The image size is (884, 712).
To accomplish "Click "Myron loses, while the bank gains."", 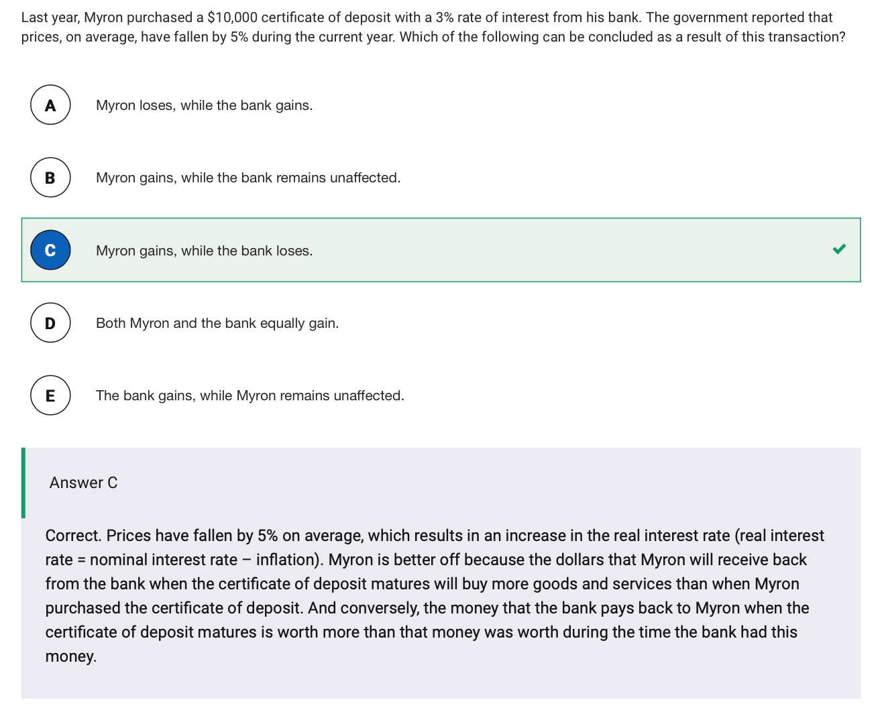I will [204, 105].
